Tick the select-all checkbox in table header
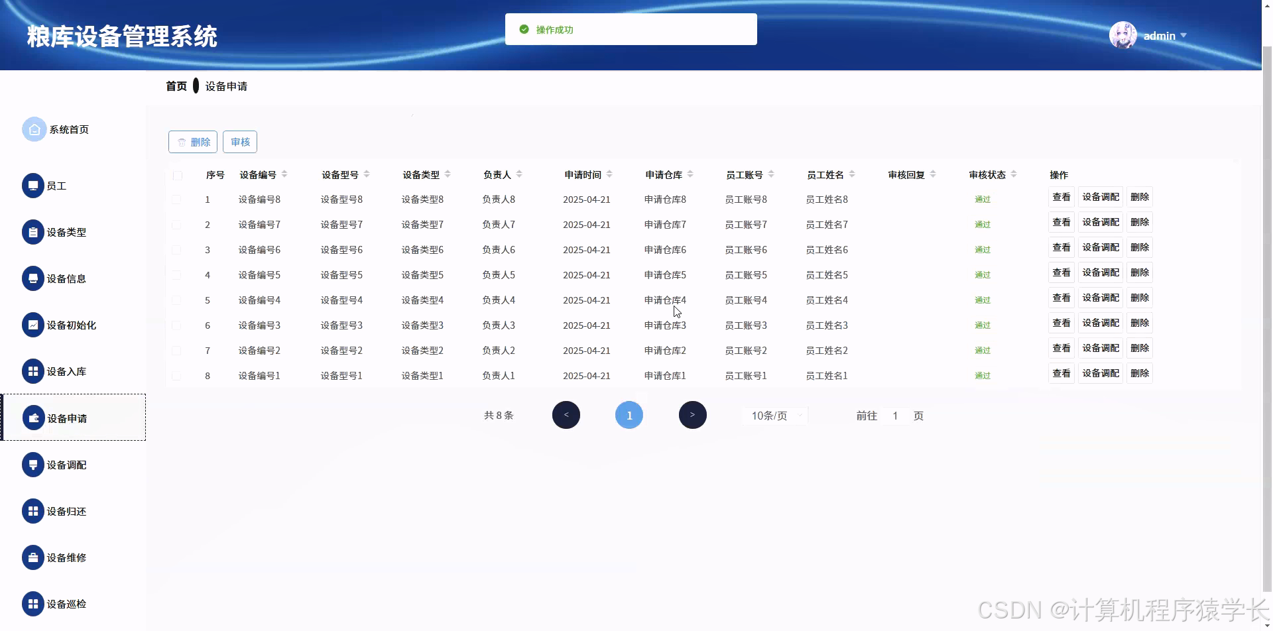The height and width of the screenshot is (631, 1273). coord(178,175)
